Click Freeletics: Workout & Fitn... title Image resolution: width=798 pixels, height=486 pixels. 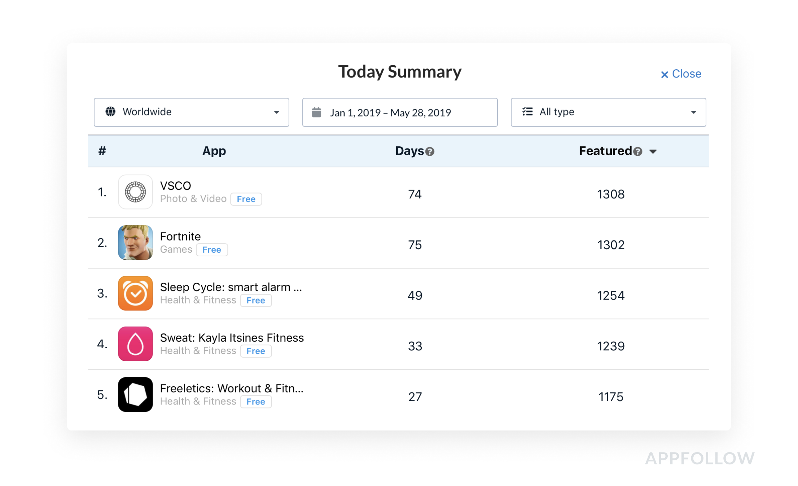coord(232,388)
